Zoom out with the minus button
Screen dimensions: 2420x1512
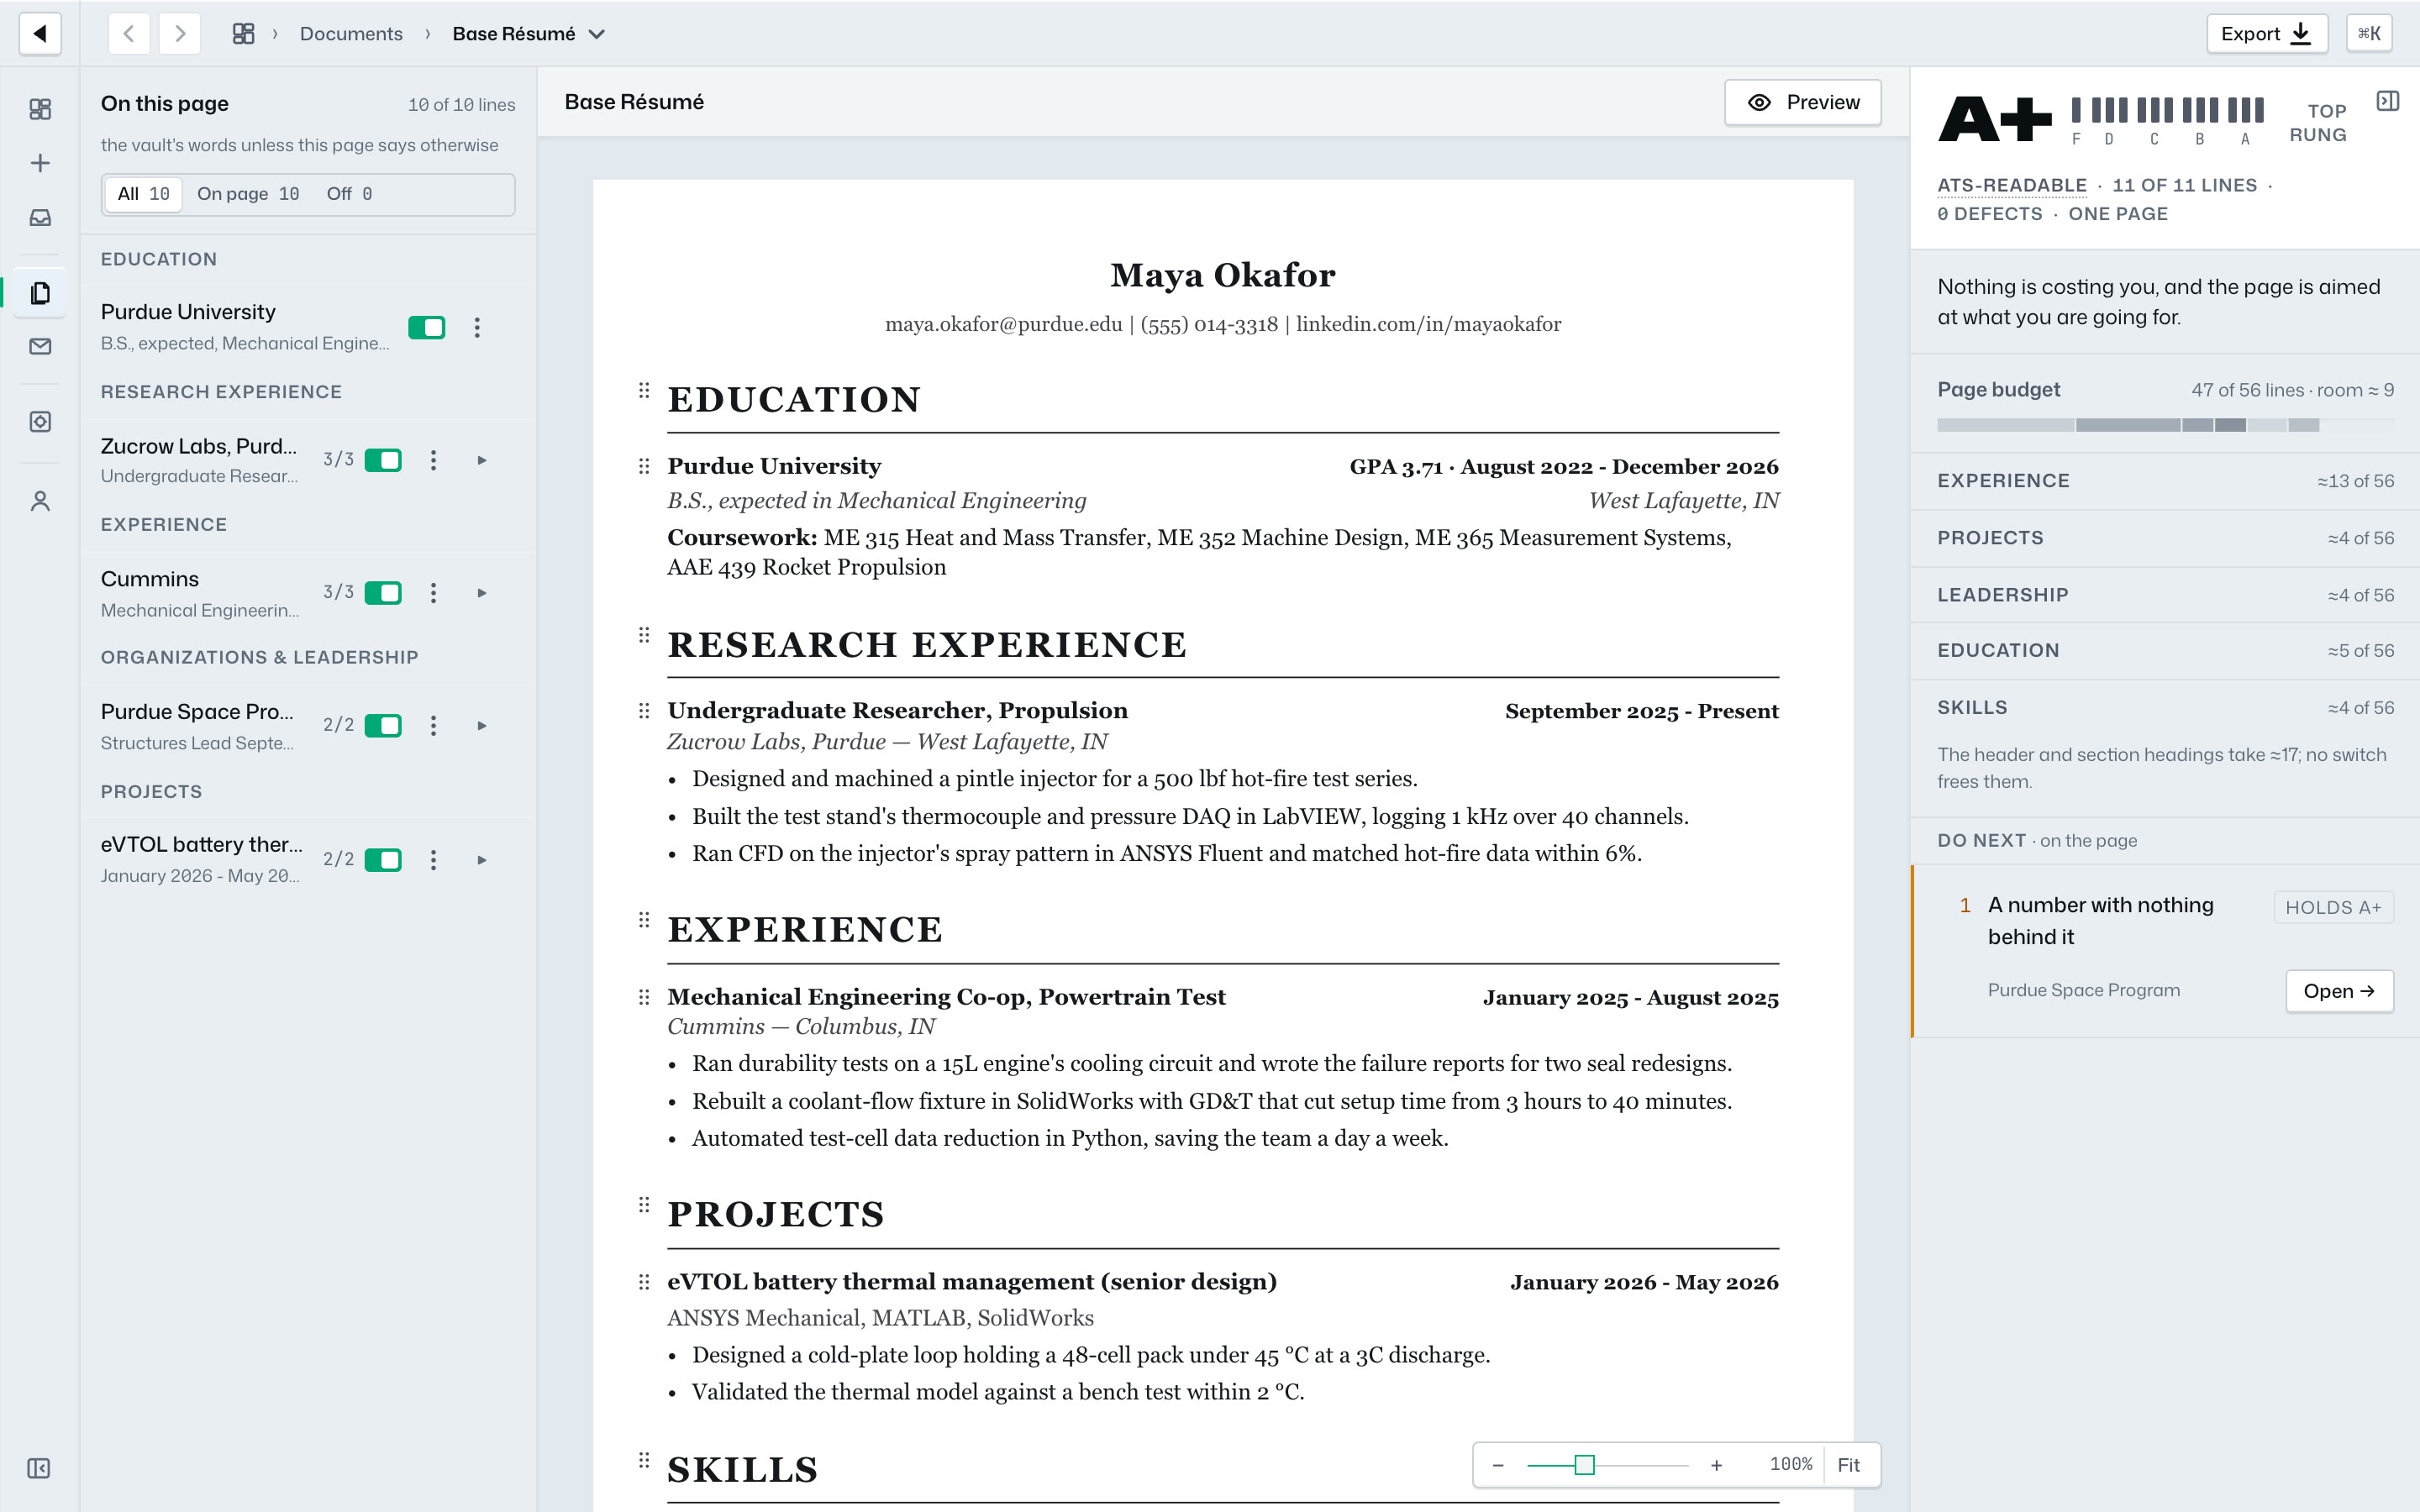[x=1498, y=1465]
